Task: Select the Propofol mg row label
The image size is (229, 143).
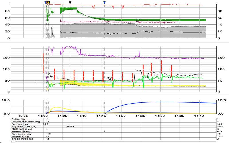Action: [19, 137]
